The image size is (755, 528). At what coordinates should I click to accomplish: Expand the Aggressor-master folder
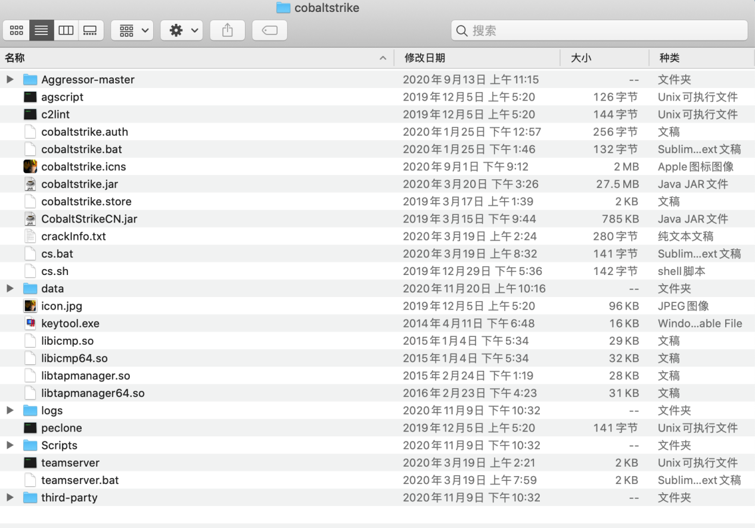coord(10,80)
